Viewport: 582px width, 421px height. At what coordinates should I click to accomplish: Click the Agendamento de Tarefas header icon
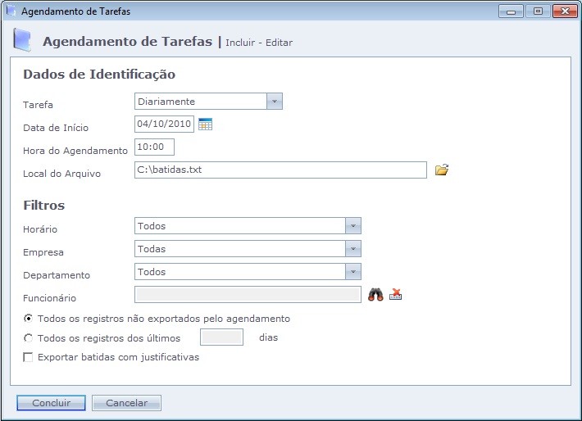pos(24,40)
